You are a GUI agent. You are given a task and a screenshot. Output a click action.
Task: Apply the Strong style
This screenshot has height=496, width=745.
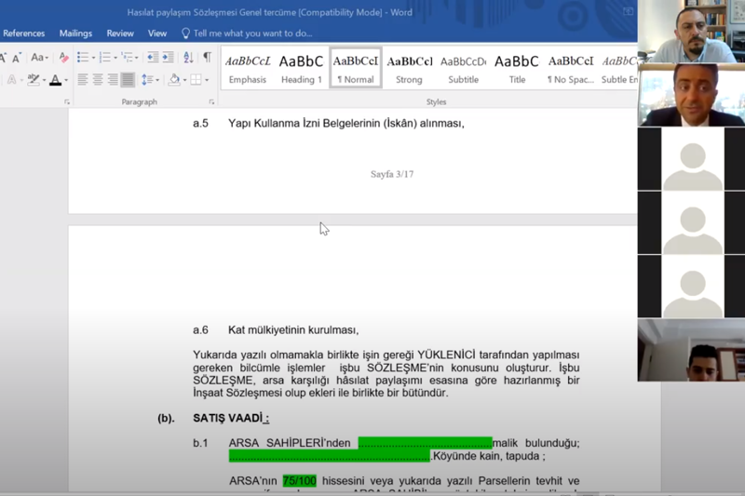tap(409, 68)
